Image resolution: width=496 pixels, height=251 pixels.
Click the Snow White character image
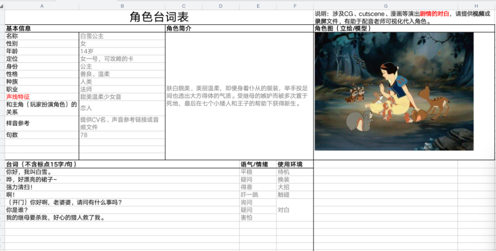pos(394,91)
